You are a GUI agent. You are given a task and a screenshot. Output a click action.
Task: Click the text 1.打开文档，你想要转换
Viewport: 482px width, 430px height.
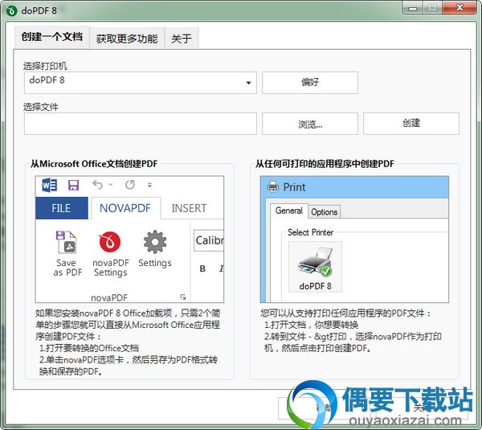[x=311, y=325]
